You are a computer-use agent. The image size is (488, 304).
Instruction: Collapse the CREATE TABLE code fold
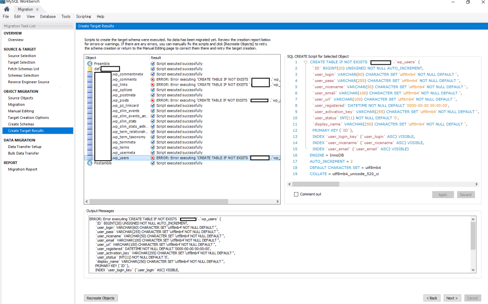tap(305, 62)
